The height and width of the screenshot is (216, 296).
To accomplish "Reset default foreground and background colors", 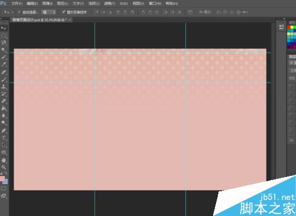I will pos(1,173).
